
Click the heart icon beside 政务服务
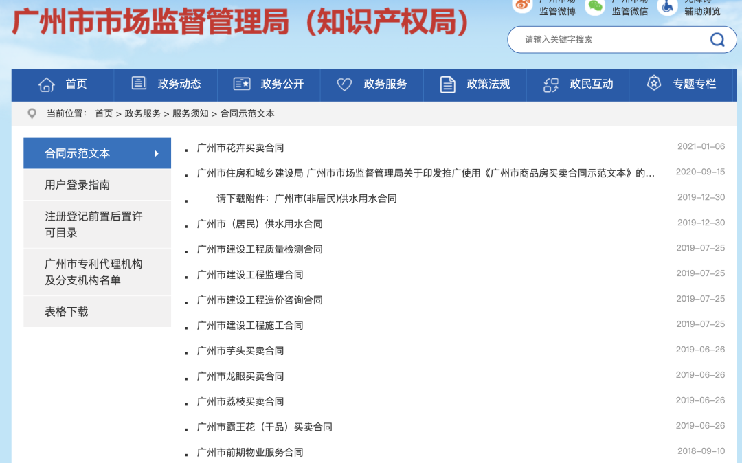coord(344,84)
